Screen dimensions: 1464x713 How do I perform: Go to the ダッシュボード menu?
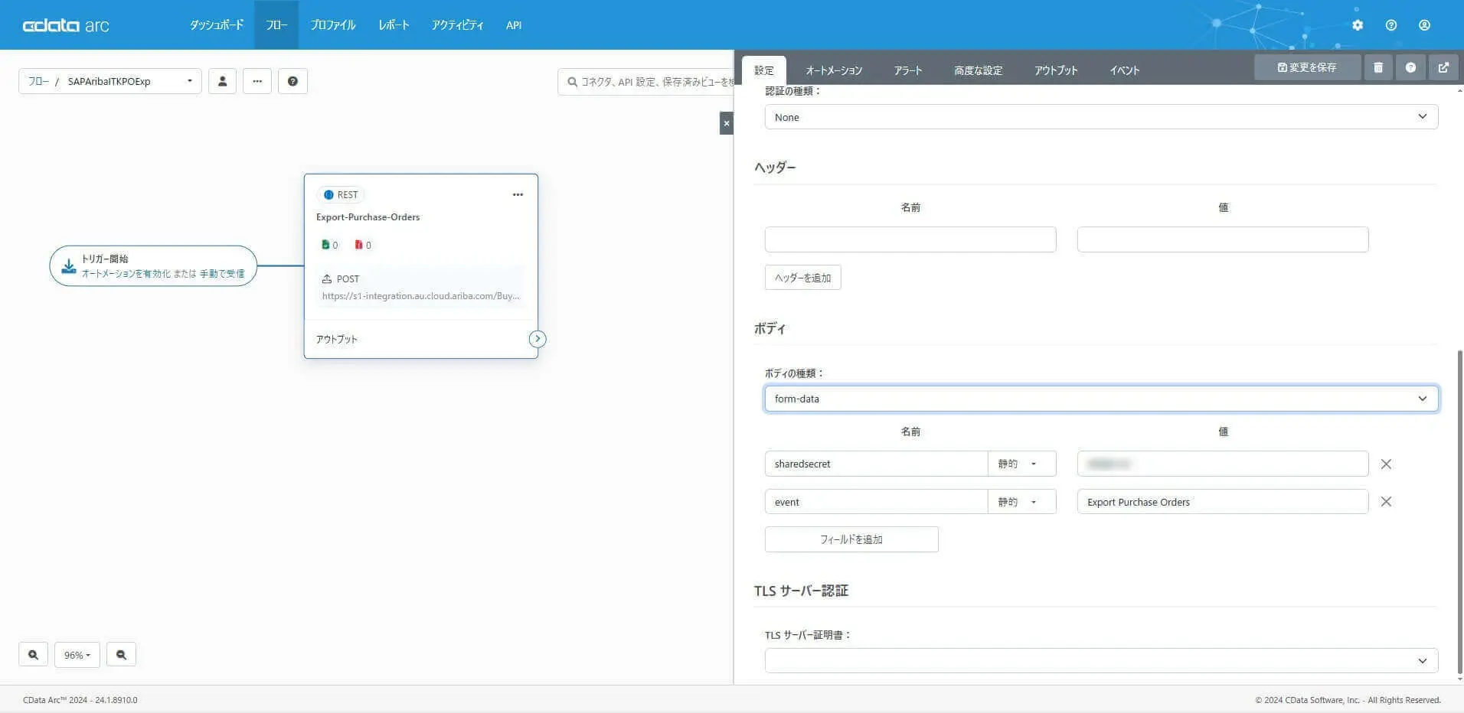coord(217,25)
